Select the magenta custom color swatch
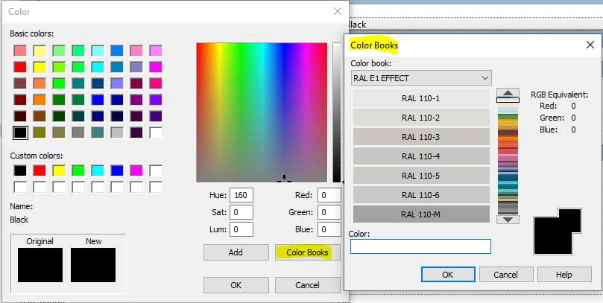This screenshot has width=603, height=303. tap(136, 170)
